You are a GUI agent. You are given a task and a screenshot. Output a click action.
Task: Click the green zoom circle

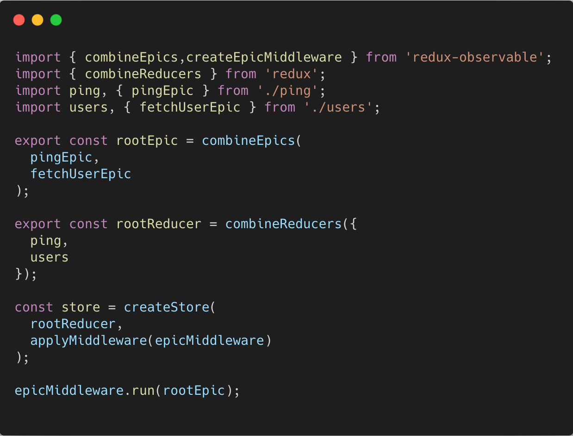(x=56, y=20)
